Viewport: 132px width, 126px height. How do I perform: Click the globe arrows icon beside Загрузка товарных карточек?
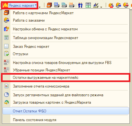[x=6, y=102]
